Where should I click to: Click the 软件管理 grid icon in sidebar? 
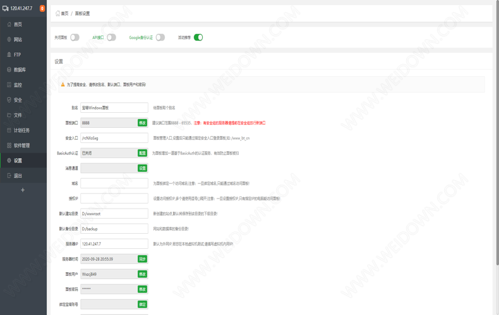(x=9, y=146)
